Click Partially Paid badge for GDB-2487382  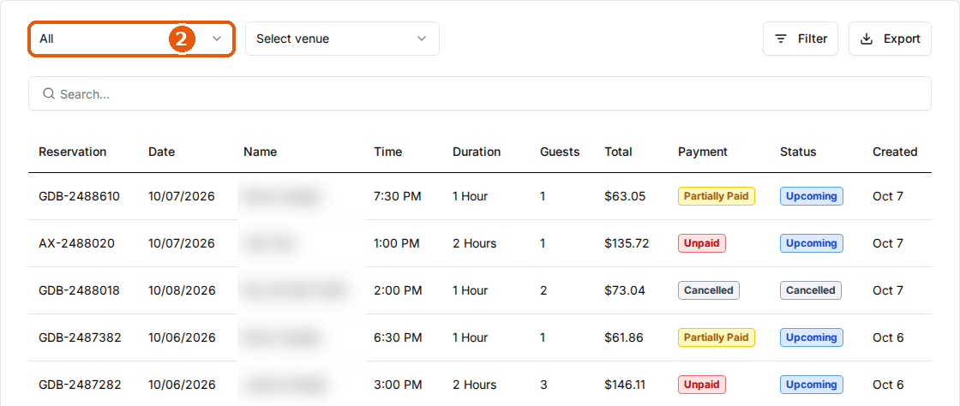pos(717,337)
